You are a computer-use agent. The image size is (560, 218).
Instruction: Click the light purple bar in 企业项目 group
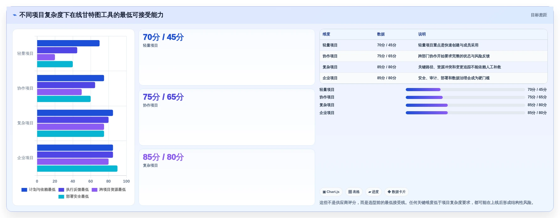tap(73, 162)
